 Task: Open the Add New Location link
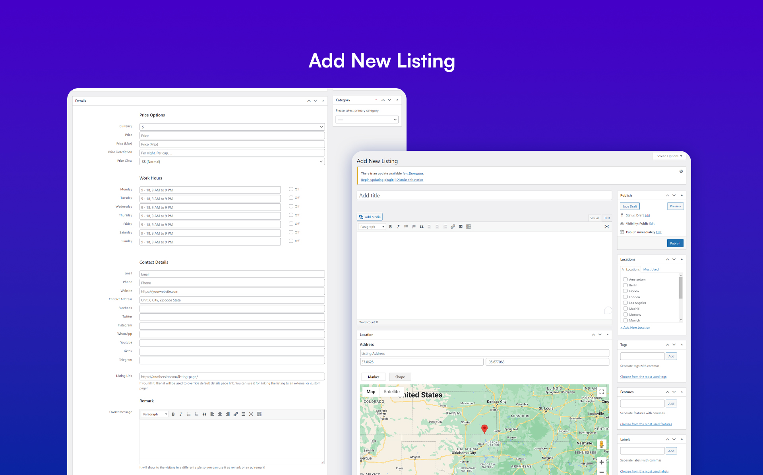pyautogui.click(x=635, y=327)
